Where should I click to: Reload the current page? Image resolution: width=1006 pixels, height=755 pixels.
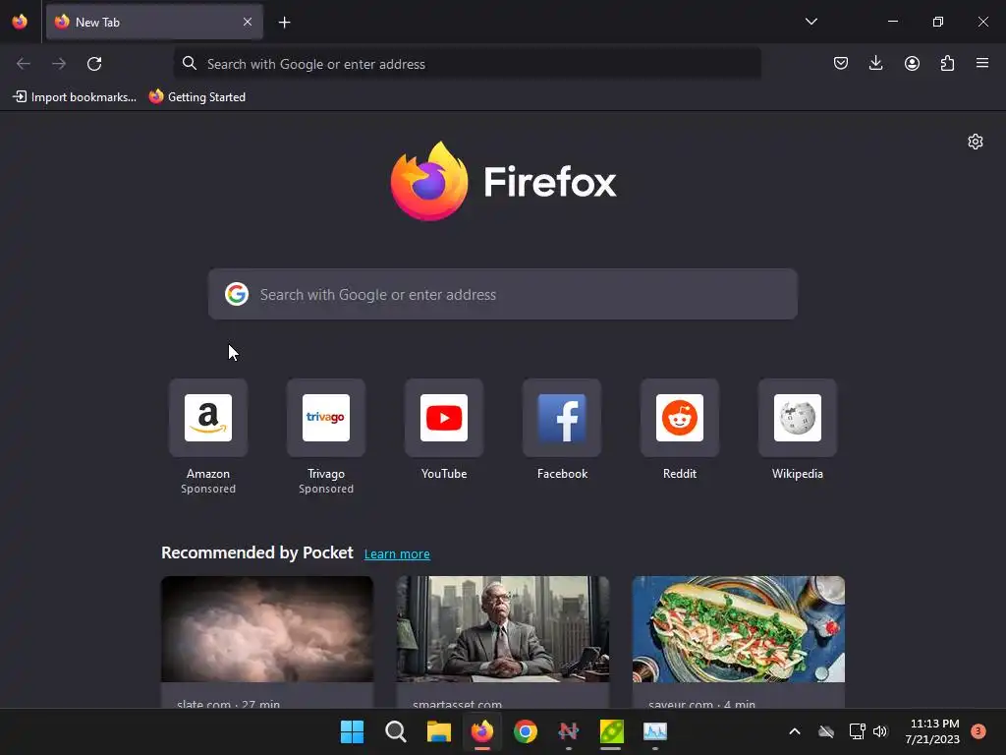(94, 64)
